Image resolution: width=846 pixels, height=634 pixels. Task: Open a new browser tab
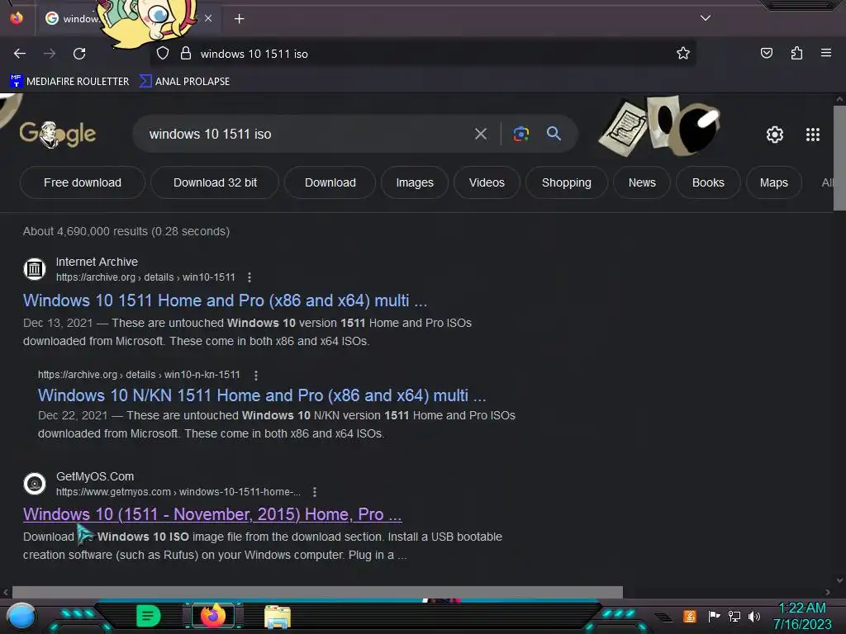[x=239, y=19]
